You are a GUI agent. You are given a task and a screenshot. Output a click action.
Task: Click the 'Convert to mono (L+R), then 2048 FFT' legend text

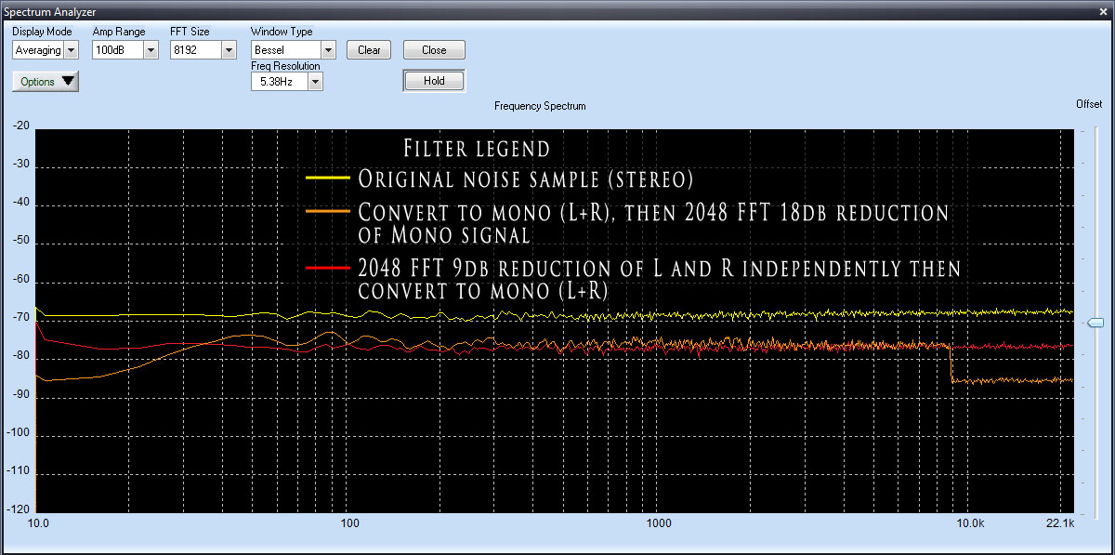tap(653, 224)
